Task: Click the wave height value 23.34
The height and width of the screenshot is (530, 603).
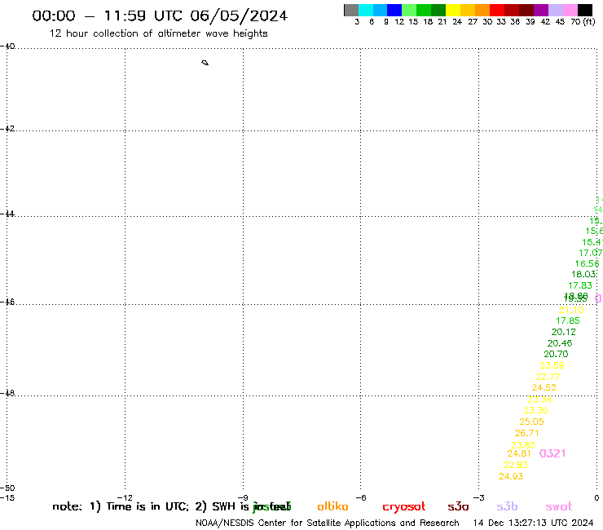Action: (x=539, y=400)
